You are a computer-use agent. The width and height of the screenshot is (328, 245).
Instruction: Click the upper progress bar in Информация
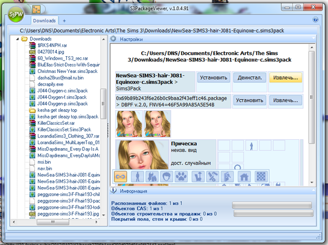(x=272, y=205)
